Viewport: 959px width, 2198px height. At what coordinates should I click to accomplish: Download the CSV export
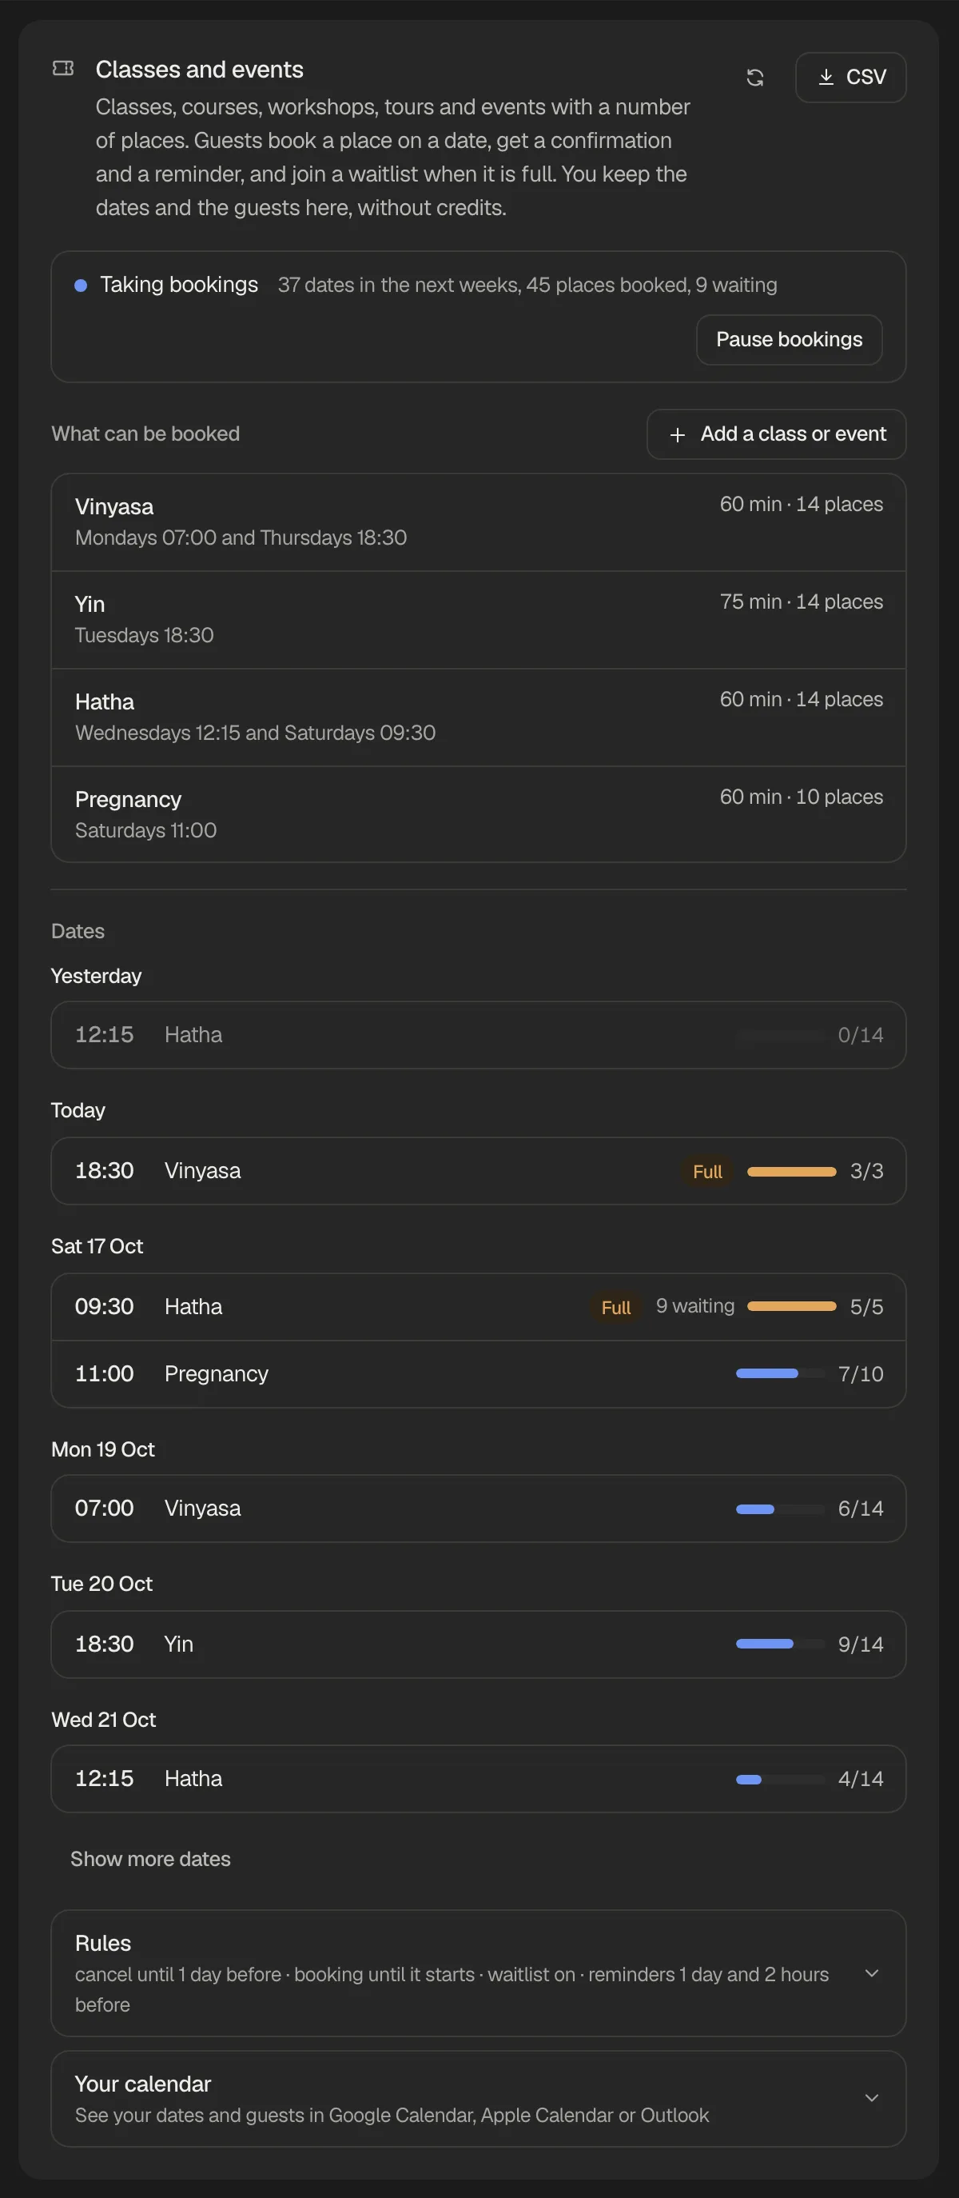[x=850, y=78]
